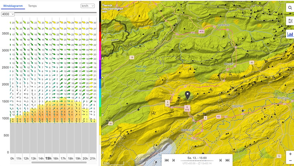Step back one forecast hour
Viewport: 294px width, 166px height.
(x=174, y=160)
